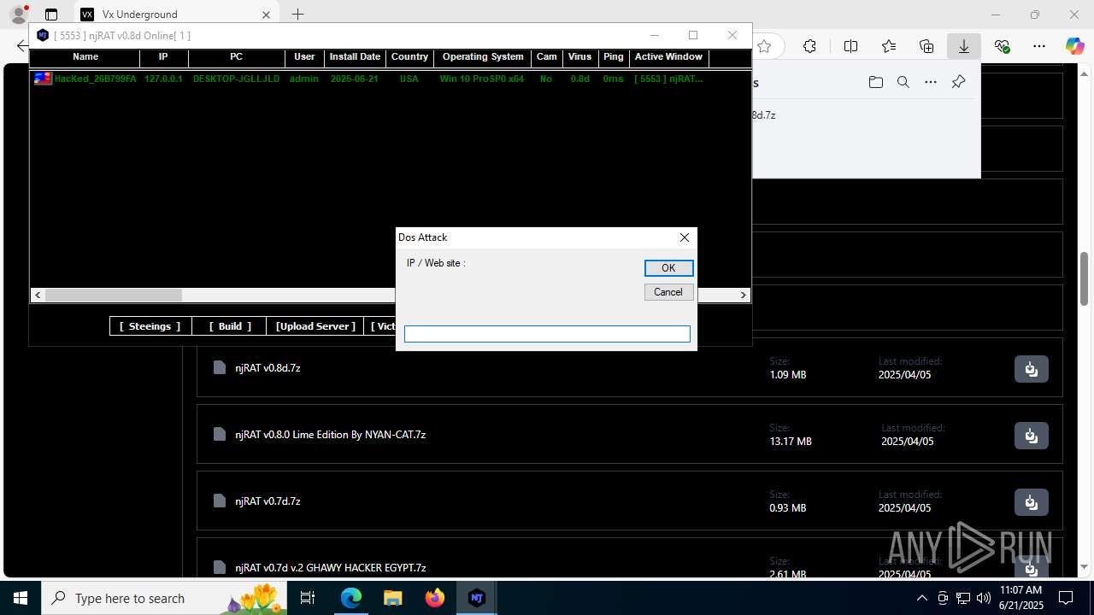Click file icon beside njRAT v0.7d.7z

tap(220, 501)
